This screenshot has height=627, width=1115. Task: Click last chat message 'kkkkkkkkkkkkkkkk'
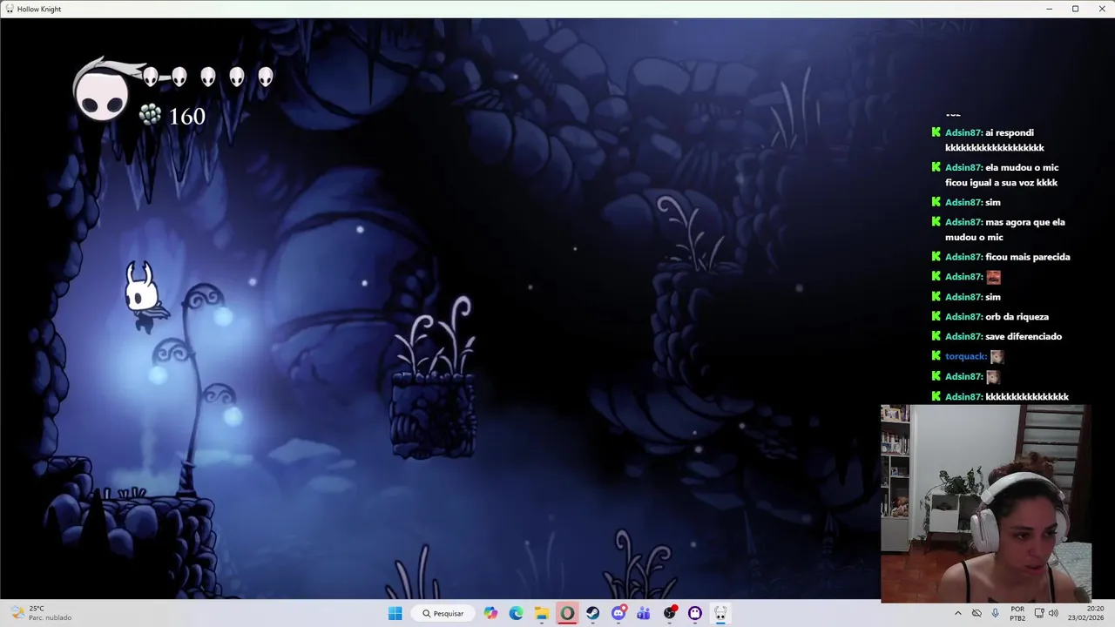[1027, 396]
